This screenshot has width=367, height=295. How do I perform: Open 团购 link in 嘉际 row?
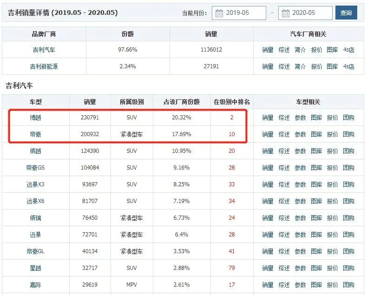(349, 285)
